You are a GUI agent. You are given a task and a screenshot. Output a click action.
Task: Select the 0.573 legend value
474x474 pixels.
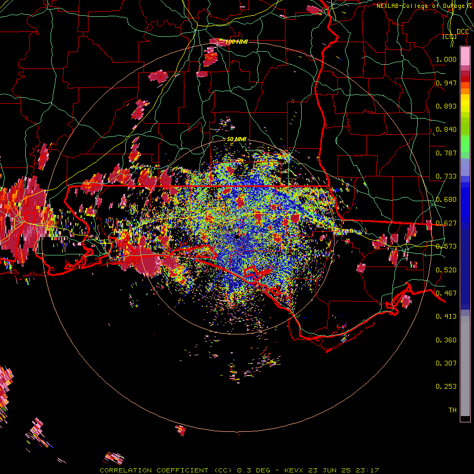point(446,246)
